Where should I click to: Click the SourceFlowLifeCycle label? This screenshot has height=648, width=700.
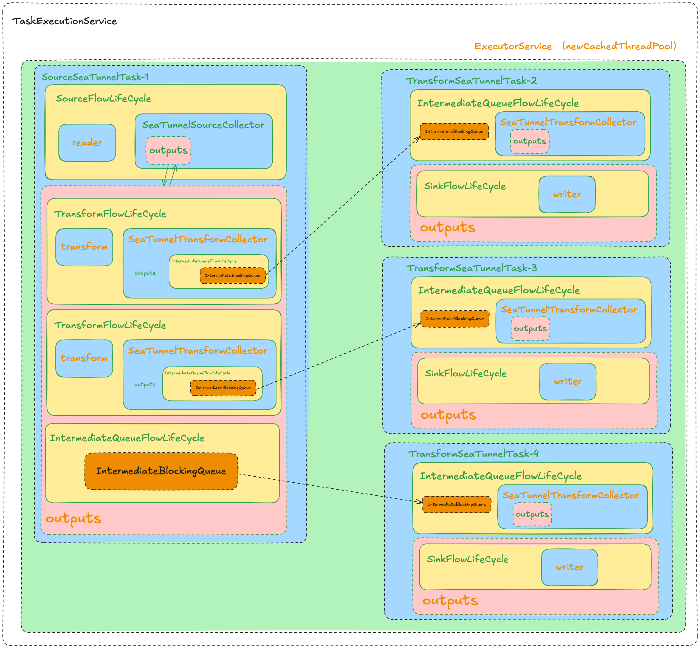point(103,98)
